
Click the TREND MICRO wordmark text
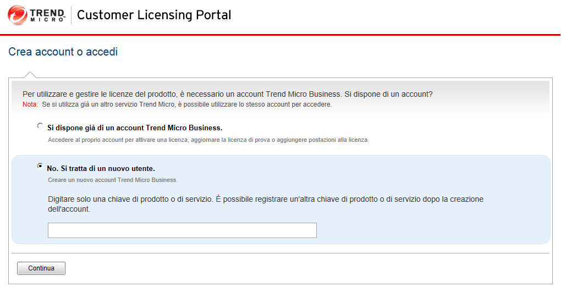tap(47, 15)
